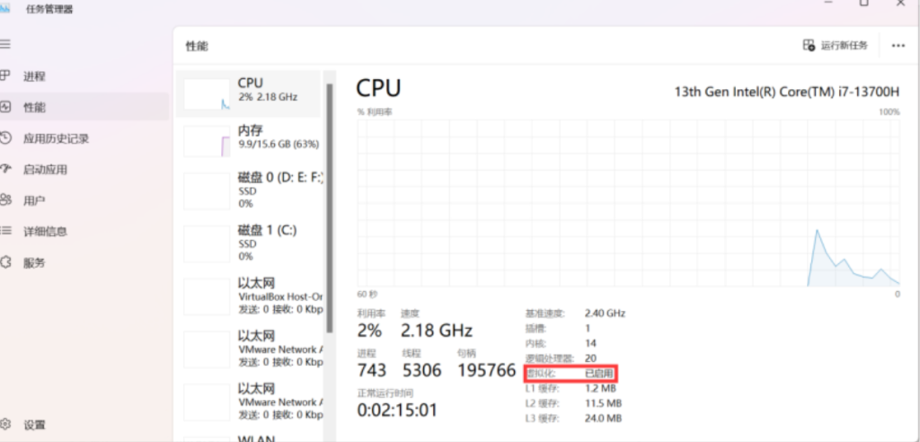Open 应用历史记录 via its sidebar icon

click(x=5, y=138)
